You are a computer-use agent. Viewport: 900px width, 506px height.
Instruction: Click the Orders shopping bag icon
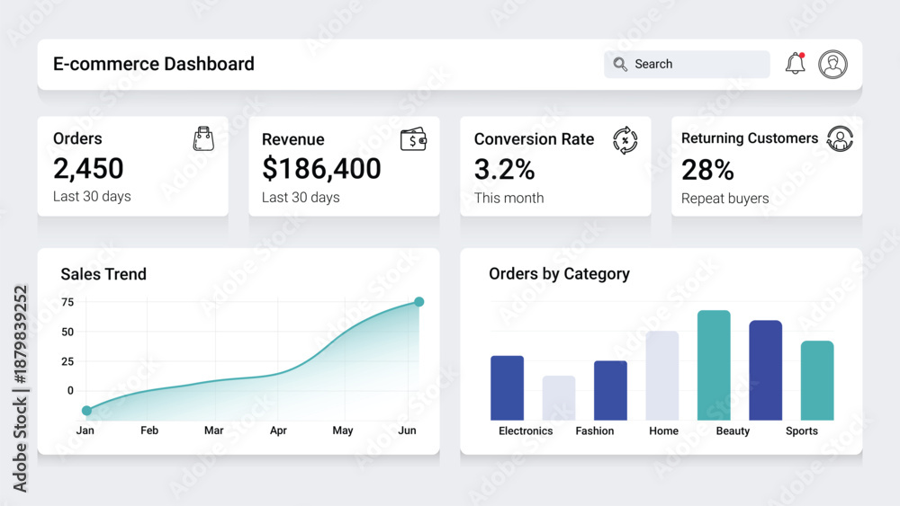203,138
